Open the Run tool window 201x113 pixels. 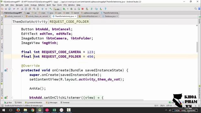[x=8, y=103]
